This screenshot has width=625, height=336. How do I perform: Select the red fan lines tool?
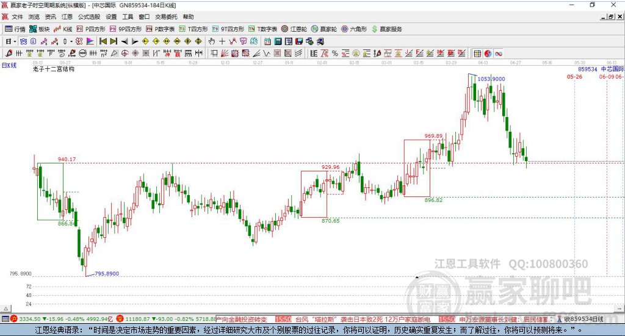[x=225, y=53]
